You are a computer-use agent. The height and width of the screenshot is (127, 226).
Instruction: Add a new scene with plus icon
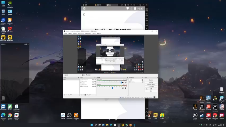tap(64, 95)
